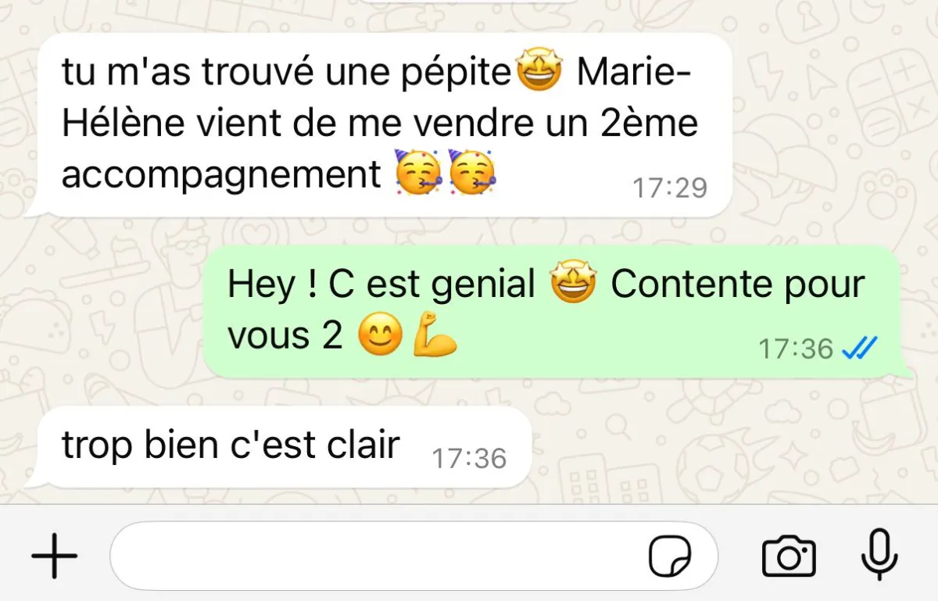This screenshot has height=601, width=938.
Task: Tap the 17:29 timestamp
Action: pyautogui.click(x=670, y=188)
